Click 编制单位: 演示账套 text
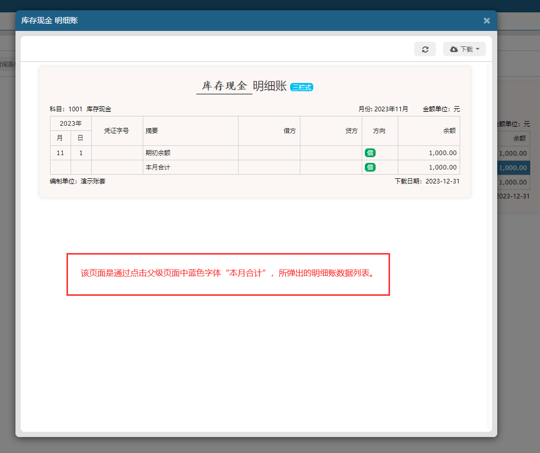540x453 pixels. point(77,181)
